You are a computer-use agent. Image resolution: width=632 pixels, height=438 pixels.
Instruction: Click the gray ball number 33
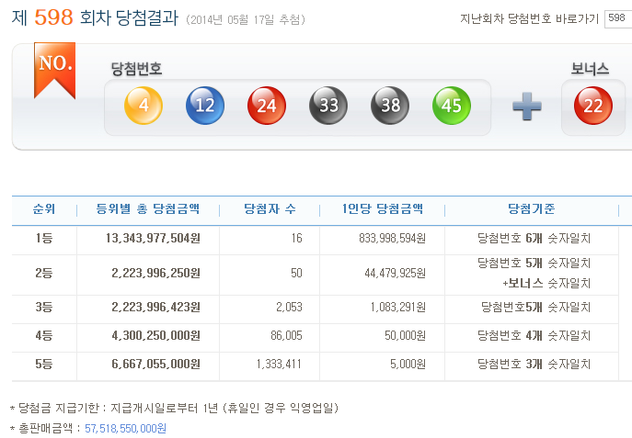point(328,106)
